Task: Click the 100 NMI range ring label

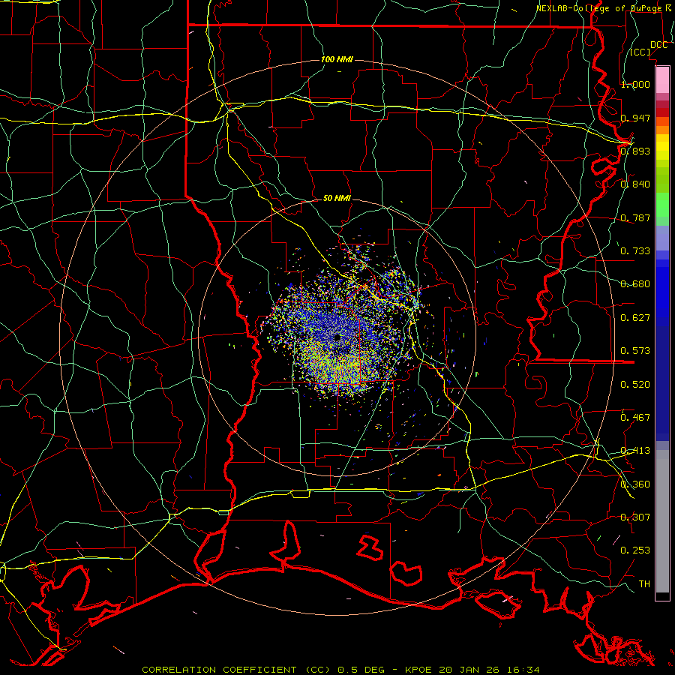Action: click(337, 59)
